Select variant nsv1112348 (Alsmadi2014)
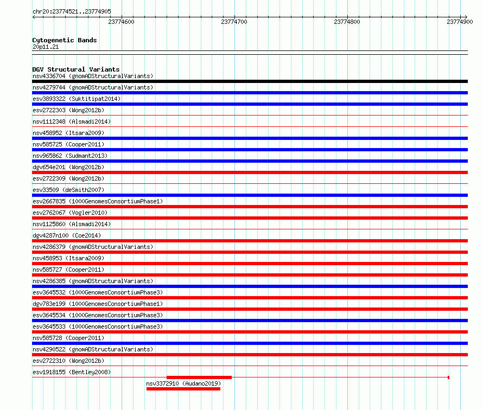Screen dimensions: 483x410 72,121
